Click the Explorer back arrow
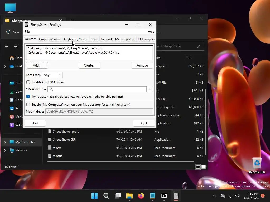Viewport: 270px width, 202px height. coord(6,46)
